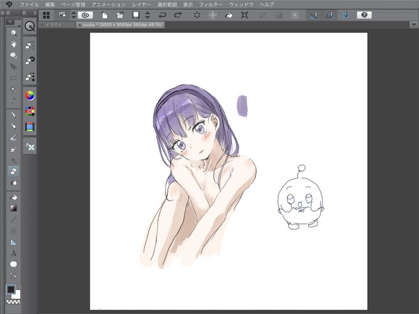The height and width of the screenshot is (314, 419).
Task: Select the Zoom magnifier tool
Action: [14, 33]
